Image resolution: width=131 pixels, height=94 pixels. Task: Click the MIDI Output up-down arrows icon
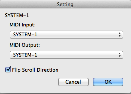[x=120, y=55]
